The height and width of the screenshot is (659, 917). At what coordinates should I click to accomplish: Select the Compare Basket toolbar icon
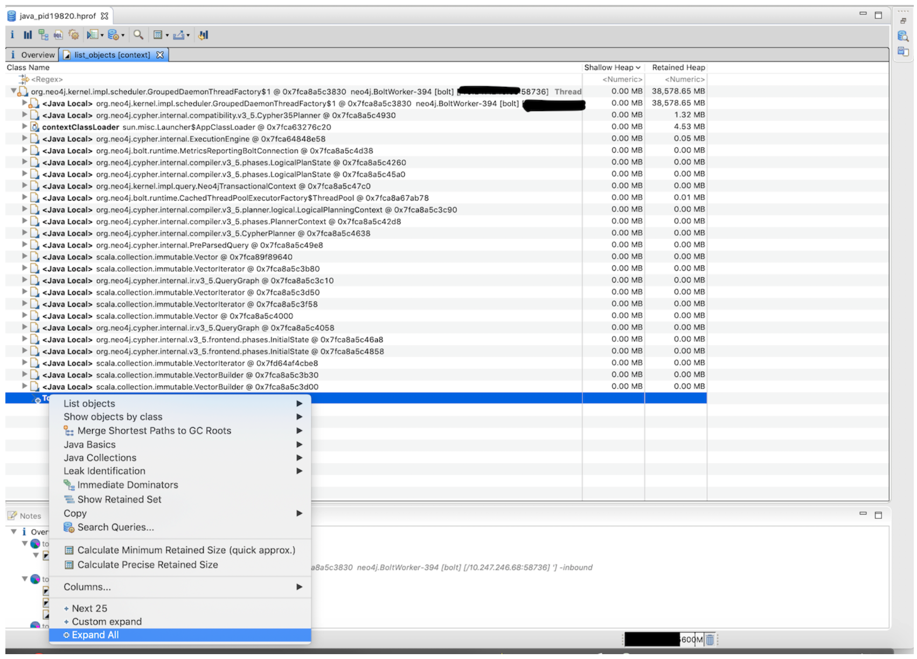(x=203, y=35)
